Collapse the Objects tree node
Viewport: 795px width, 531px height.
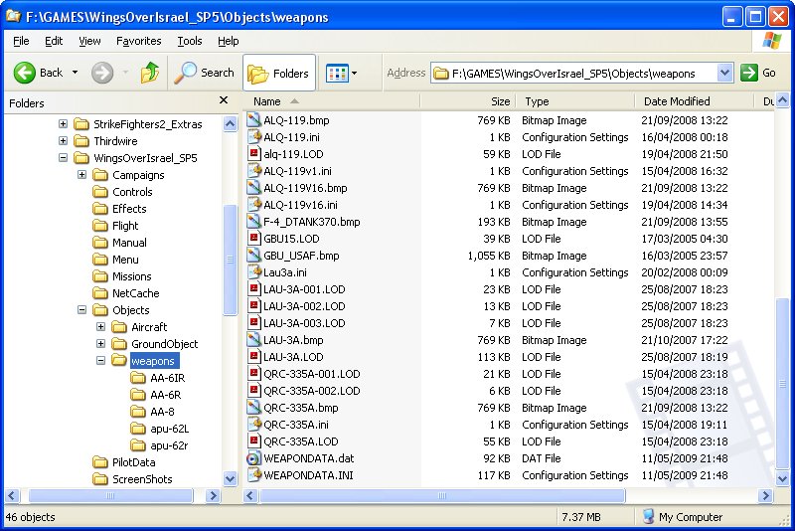pyautogui.click(x=81, y=310)
